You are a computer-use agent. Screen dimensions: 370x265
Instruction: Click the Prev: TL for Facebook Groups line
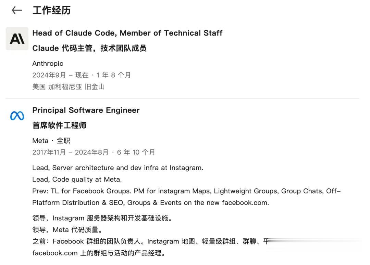(x=186, y=191)
